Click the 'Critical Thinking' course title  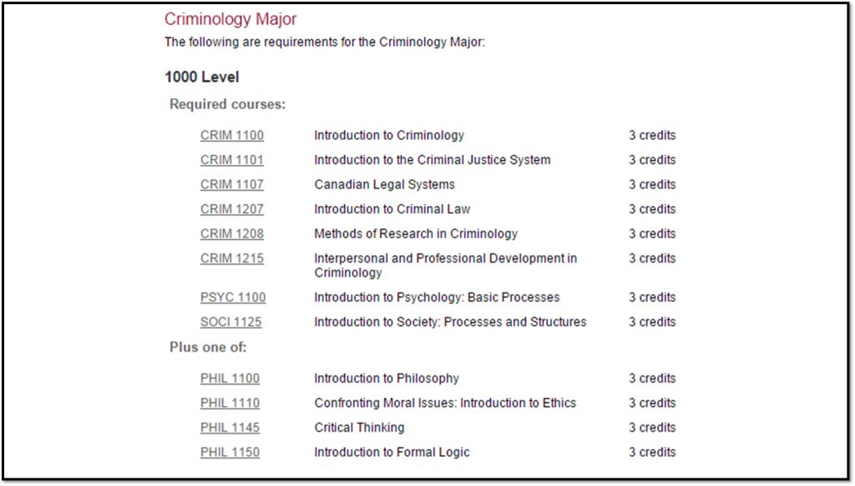tap(359, 428)
